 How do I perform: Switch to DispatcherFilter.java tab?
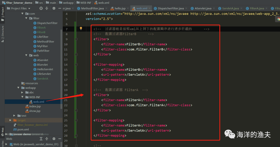[x=169, y=8]
